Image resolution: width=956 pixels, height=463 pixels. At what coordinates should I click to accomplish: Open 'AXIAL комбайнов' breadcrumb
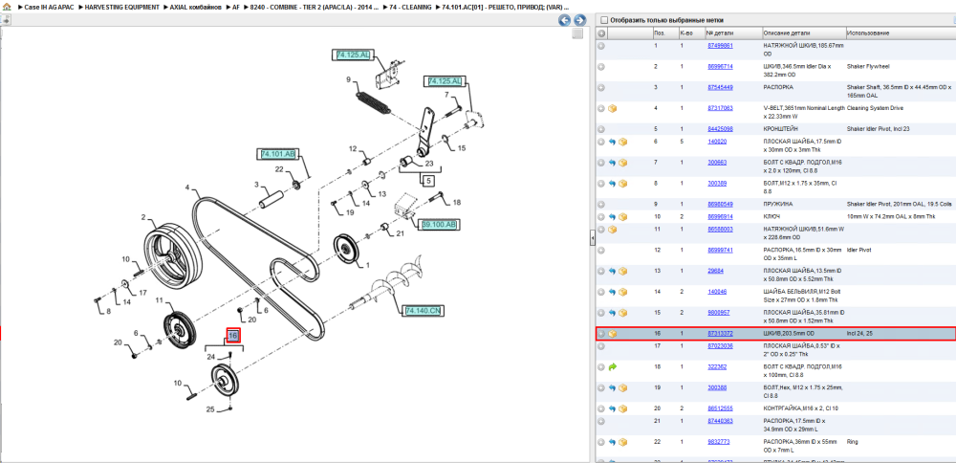pyautogui.click(x=196, y=7)
